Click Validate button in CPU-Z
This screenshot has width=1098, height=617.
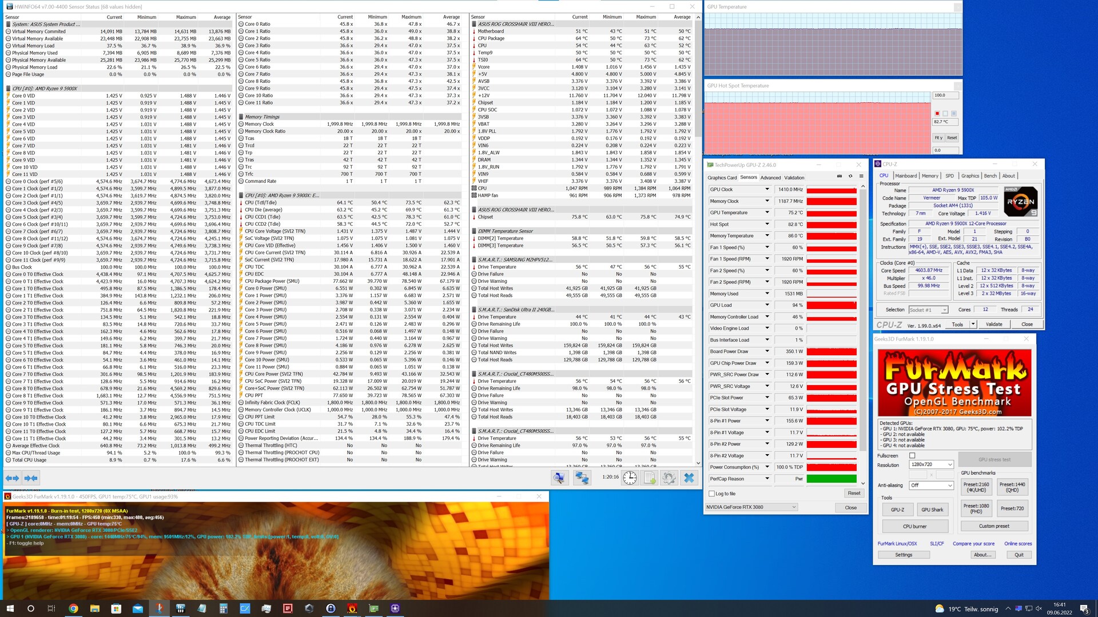point(993,324)
